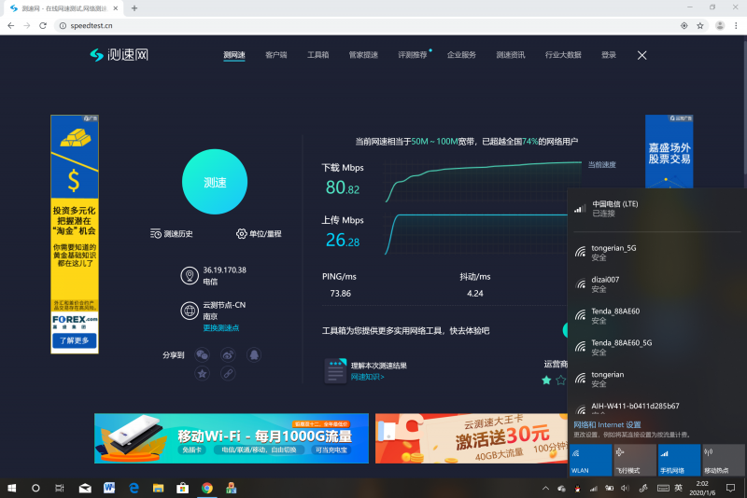Image resolution: width=747 pixels, height=498 pixels.
Task: Select AIH-W411-b0411d285b67 network
Action: (657, 407)
